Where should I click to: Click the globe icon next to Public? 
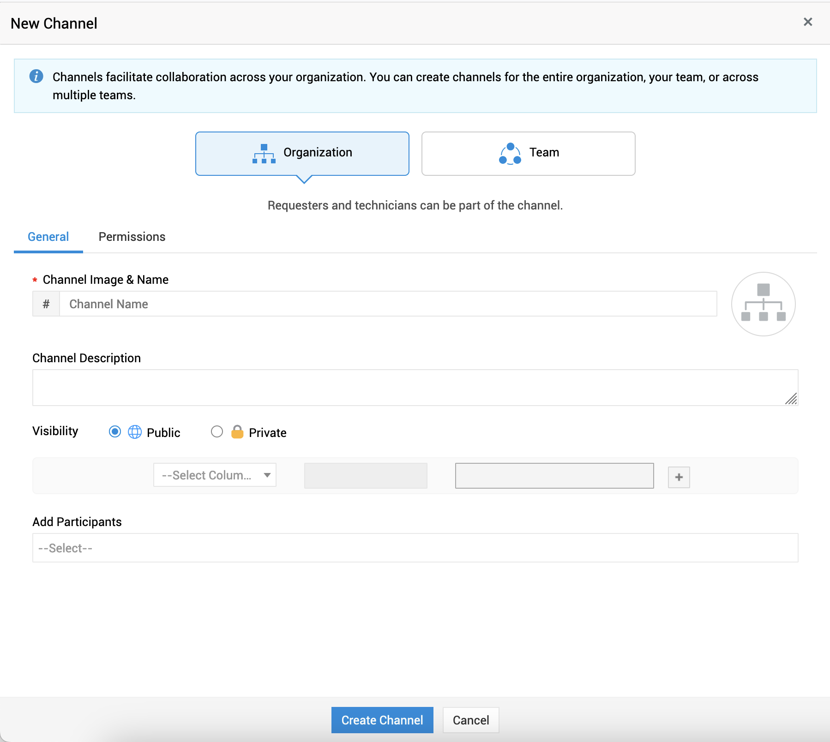pyautogui.click(x=135, y=432)
